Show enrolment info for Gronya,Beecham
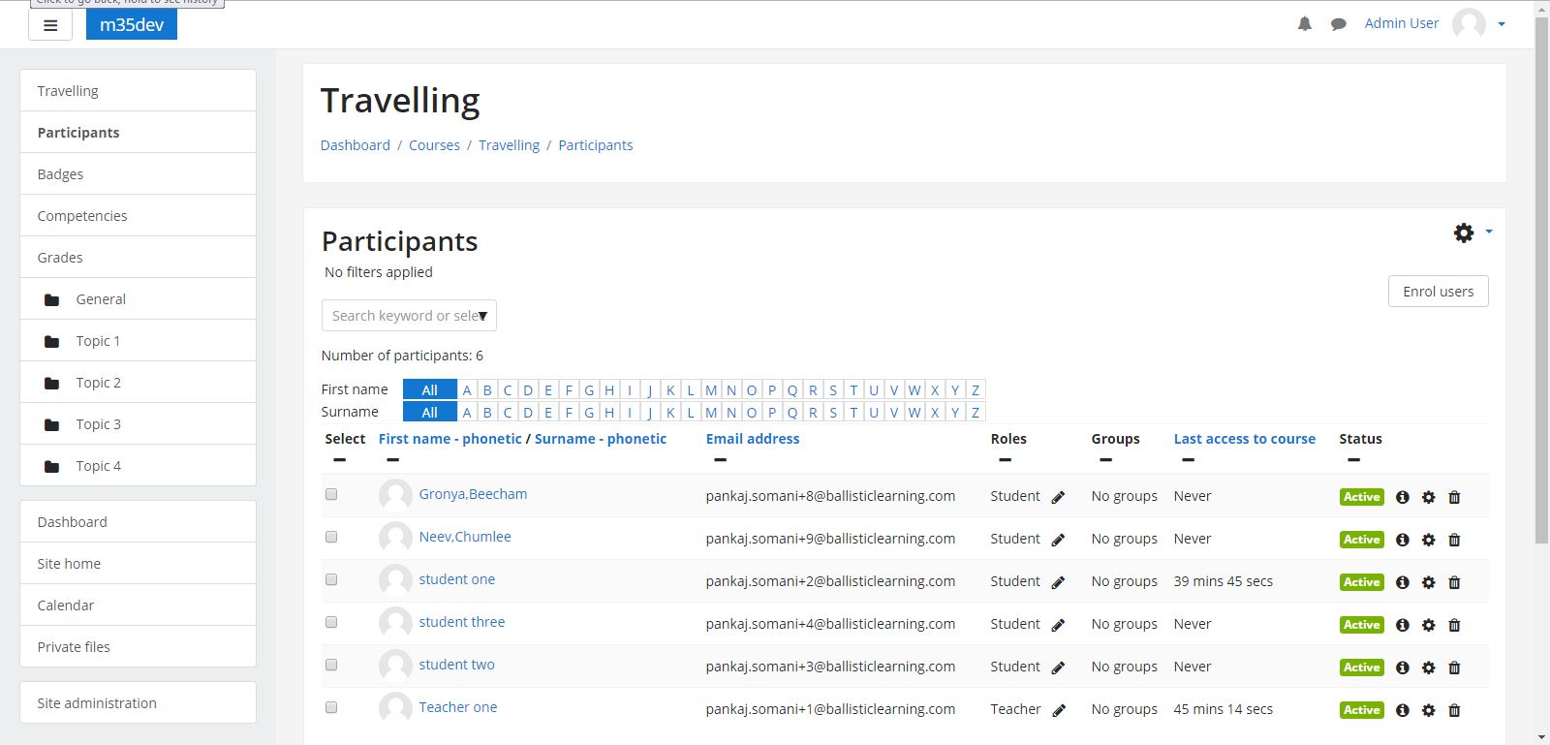Screen dimensions: 1550x745 click(1402, 497)
